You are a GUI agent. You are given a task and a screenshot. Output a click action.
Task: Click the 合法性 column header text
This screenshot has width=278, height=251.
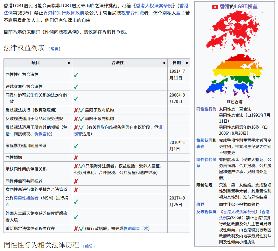click(118, 63)
